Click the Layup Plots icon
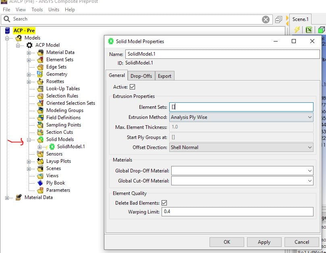Image resolution: width=326 pixels, height=253 pixels. pyautogui.click(x=40, y=161)
